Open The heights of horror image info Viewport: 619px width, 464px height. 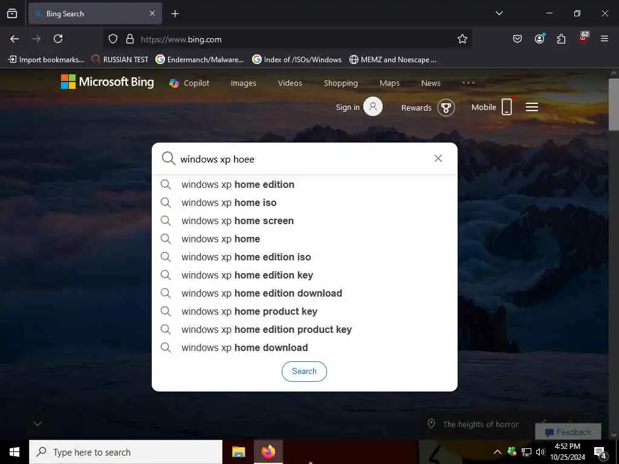point(473,424)
